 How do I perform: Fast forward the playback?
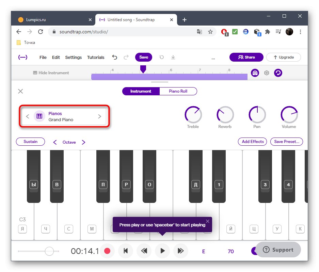[x=181, y=251]
